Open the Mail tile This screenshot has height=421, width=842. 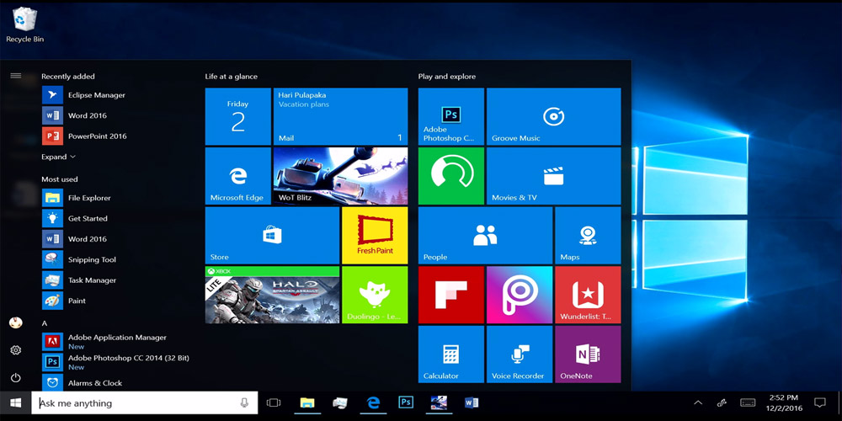pos(340,116)
